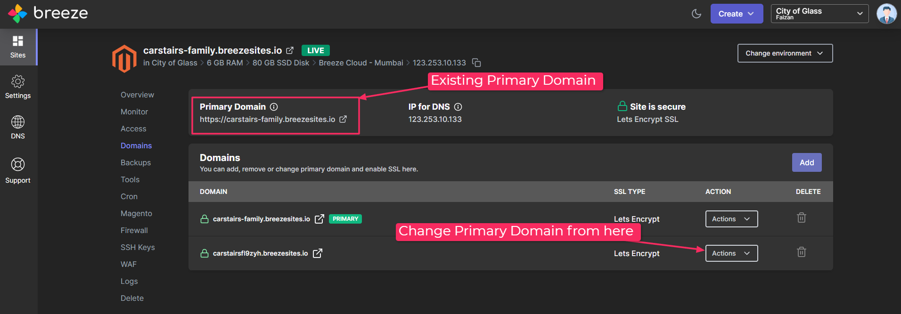The height and width of the screenshot is (314, 901).
Task: Click the SSL TYPE column header
Action: (630, 192)
